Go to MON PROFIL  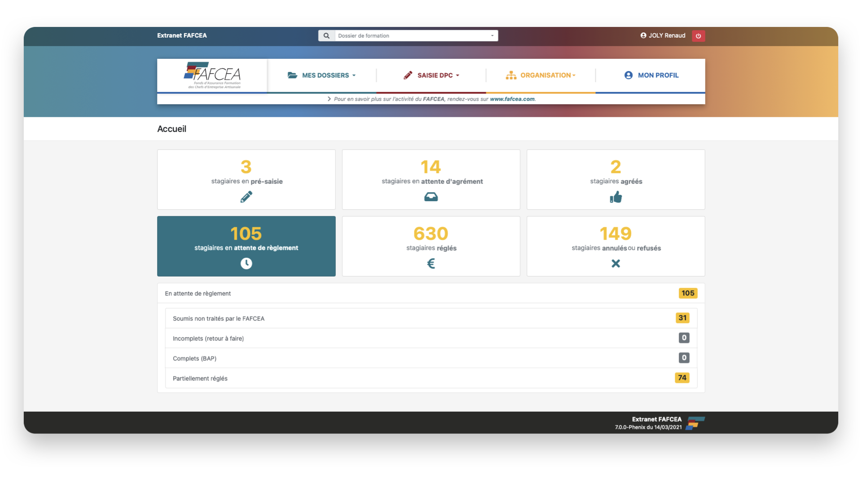pos(651,75)
